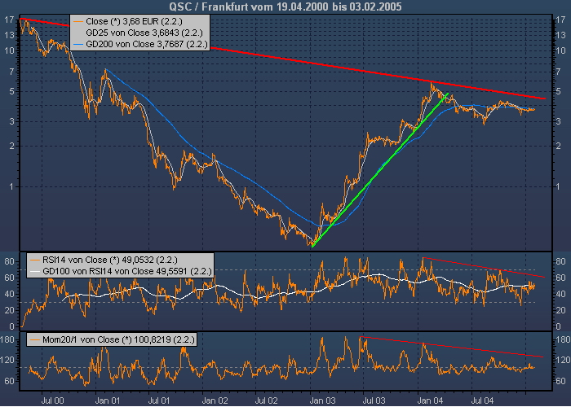Click the right price axis label 5
Screen dimensions: 571x407
coord(559,91)
